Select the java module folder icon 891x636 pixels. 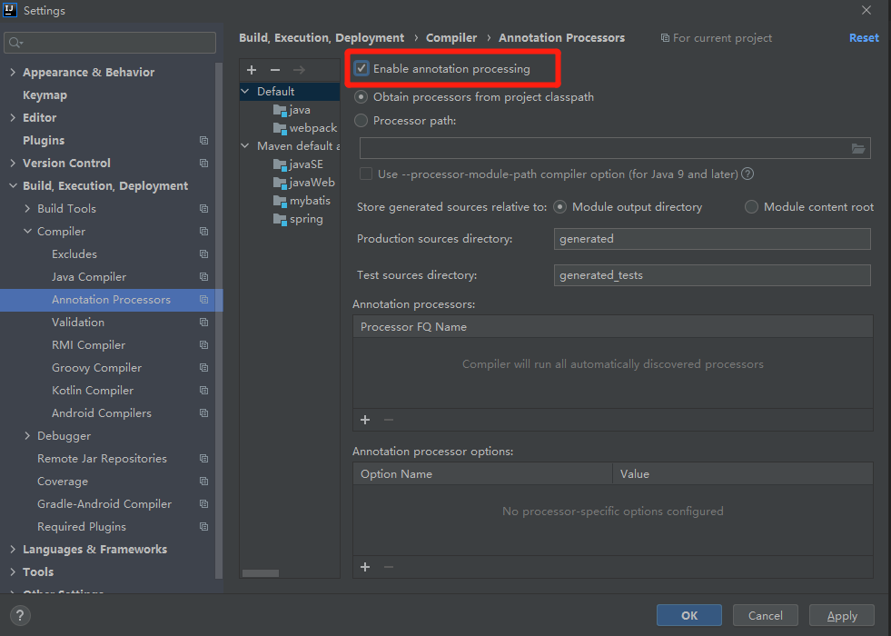click(x=280, y=110)
